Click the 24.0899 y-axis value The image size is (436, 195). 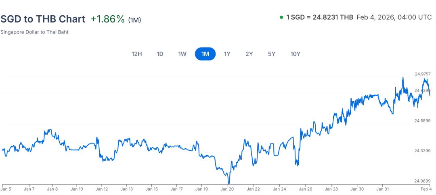point(423,181)
